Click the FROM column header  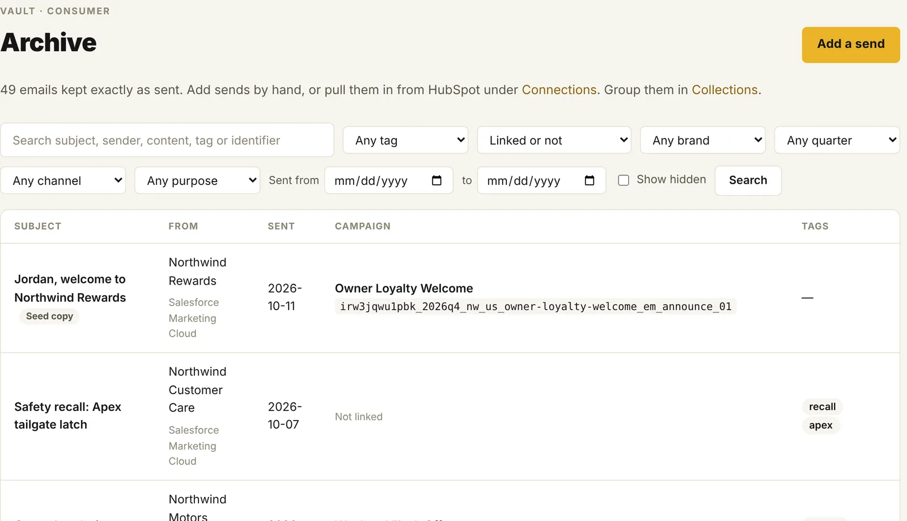pos(183,226)
